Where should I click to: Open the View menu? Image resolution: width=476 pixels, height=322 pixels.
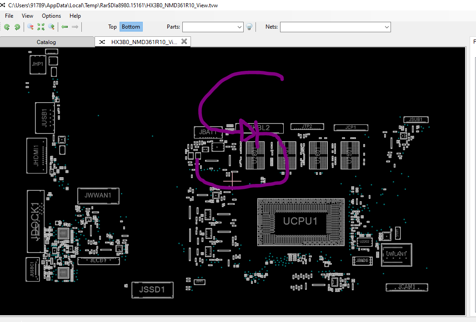point(27,16)
